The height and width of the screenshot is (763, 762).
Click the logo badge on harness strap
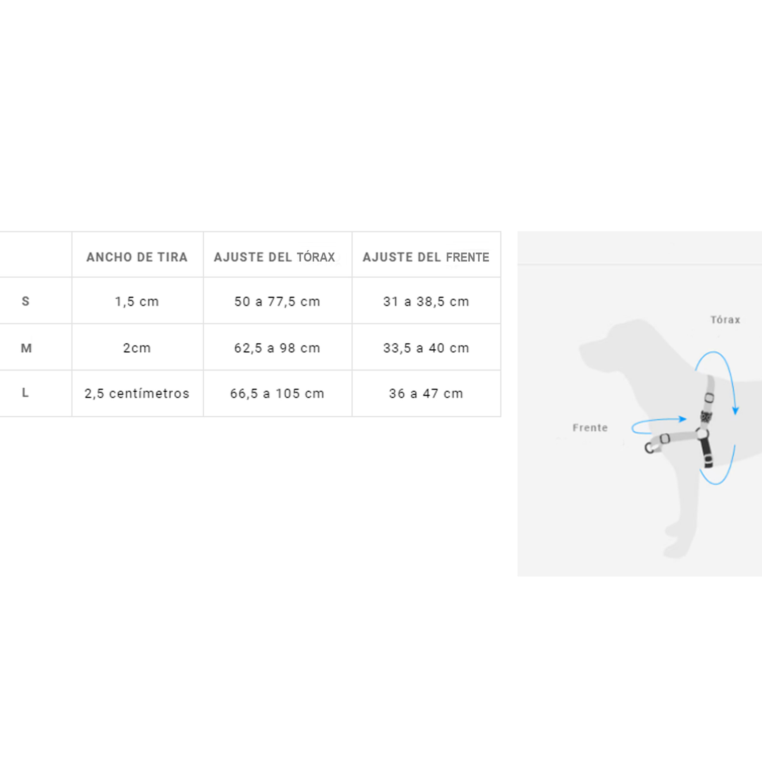[706, 416]
